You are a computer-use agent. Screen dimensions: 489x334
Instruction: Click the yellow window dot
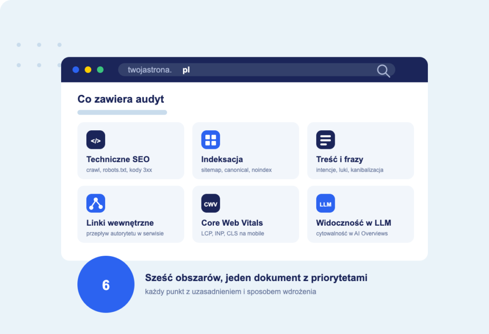pos(88,70)
